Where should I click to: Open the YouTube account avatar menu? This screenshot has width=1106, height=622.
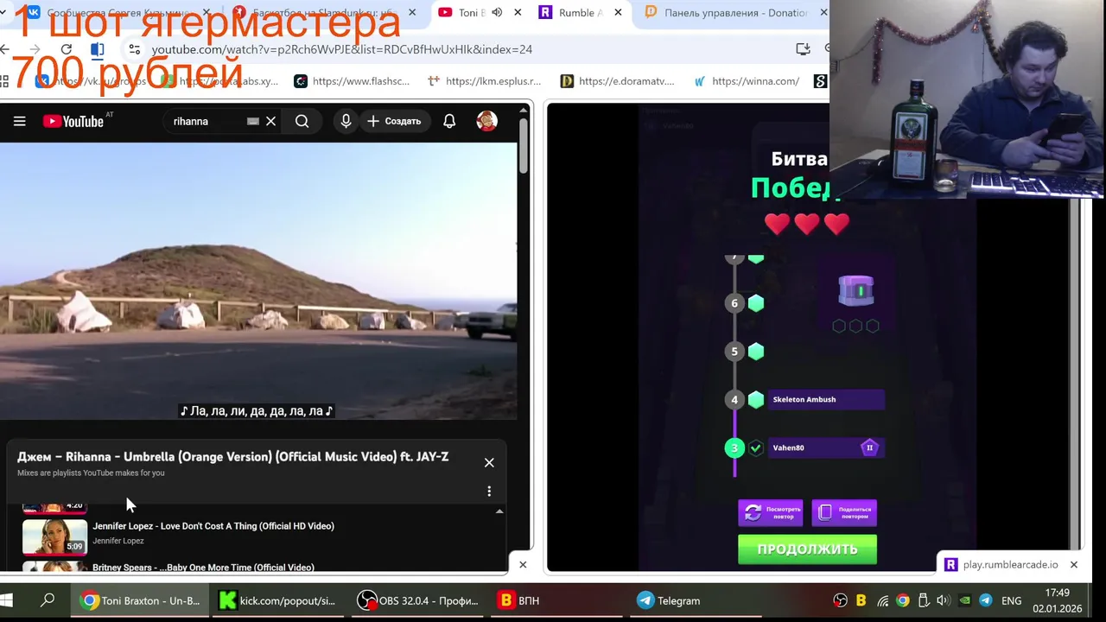486,121
